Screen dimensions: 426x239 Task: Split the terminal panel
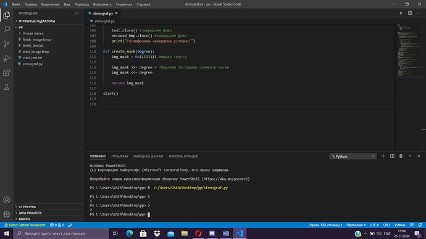[x=392, y=156]
